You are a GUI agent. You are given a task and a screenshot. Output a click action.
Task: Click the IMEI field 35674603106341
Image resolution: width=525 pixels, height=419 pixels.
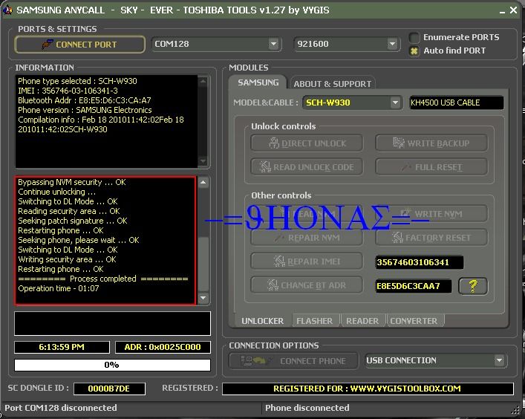pos(420,262)
